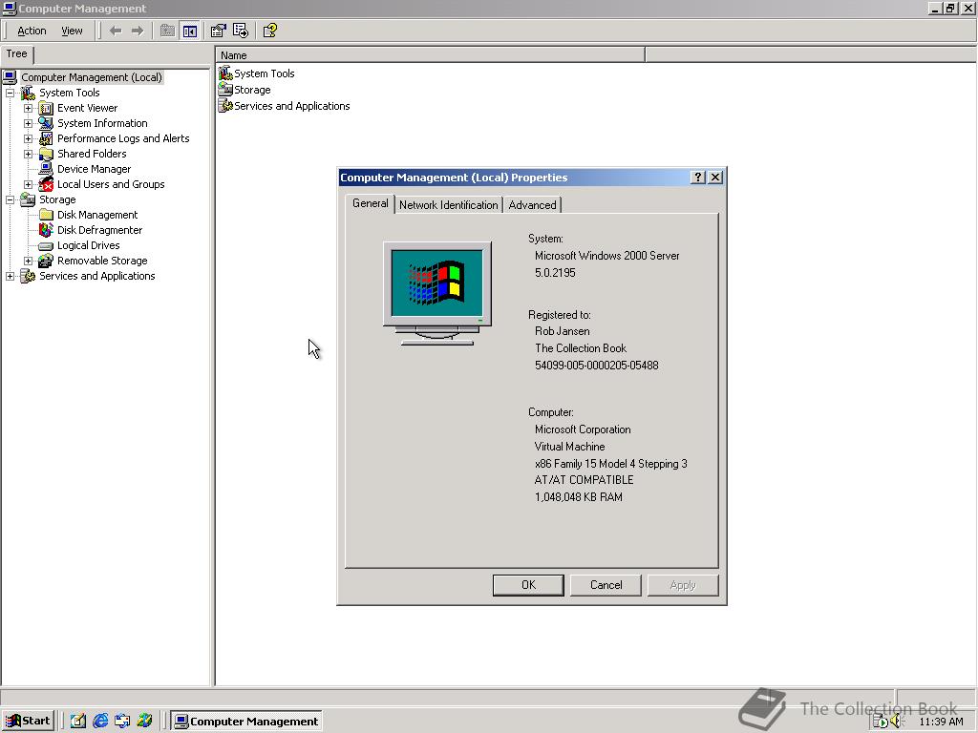Switch to Network Identification tab

click(449, 205)
